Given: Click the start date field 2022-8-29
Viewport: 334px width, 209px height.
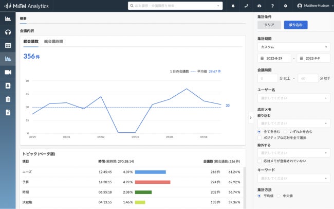Looking at the screenshot, I should 274,58.
